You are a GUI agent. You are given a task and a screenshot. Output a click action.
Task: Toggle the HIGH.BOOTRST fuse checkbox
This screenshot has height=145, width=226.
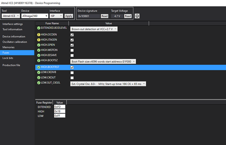(x=72, y=67)
